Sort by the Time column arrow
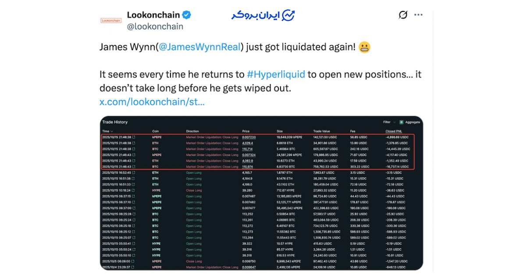This screenshot has width=526, height=275. 112,131
